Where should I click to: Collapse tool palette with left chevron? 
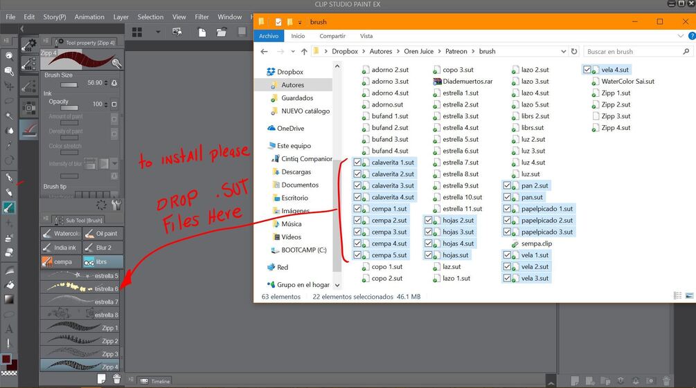(x=21, y=29)
